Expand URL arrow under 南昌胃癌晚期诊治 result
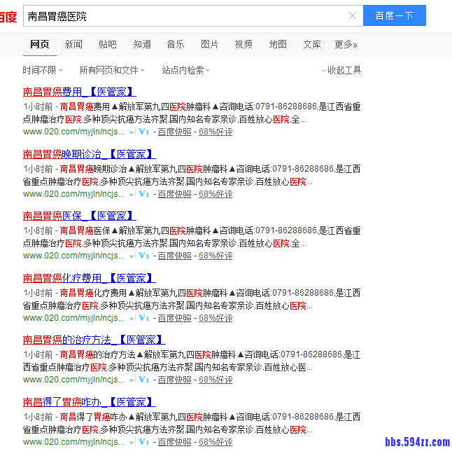452x449 pixels. coord(131,195)
